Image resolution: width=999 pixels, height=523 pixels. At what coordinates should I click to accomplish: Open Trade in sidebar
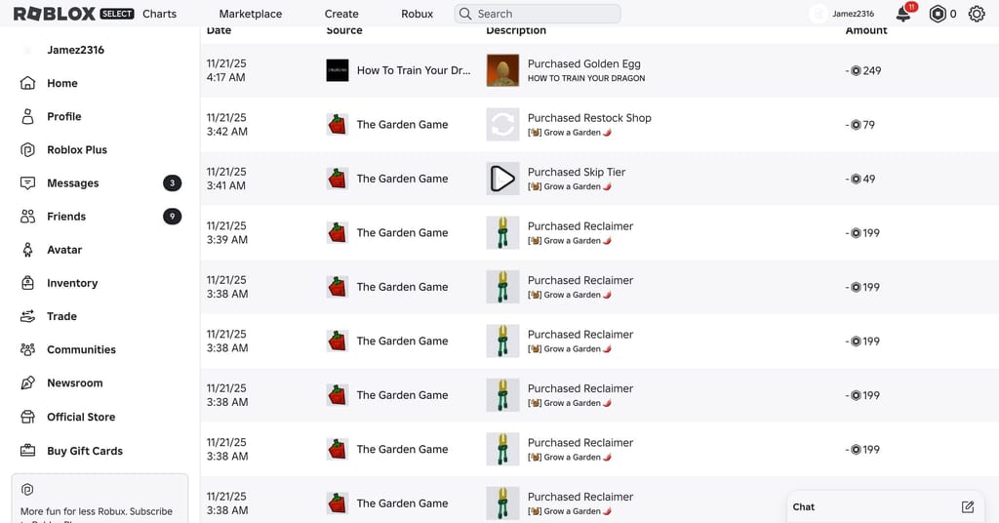[61, 316]
